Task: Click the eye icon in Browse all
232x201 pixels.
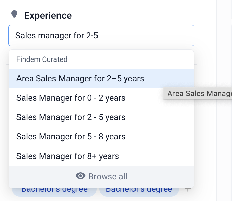Action: [x=80, y=176]
